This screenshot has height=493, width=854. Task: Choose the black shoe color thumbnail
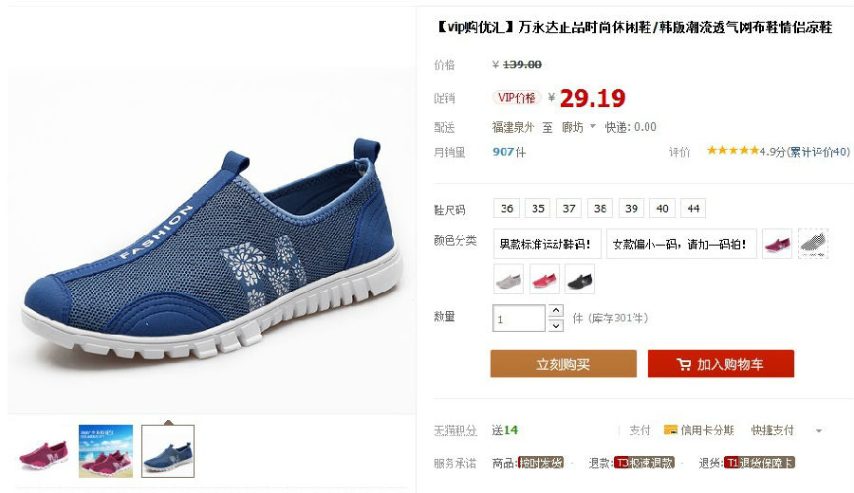coord(580,279)
